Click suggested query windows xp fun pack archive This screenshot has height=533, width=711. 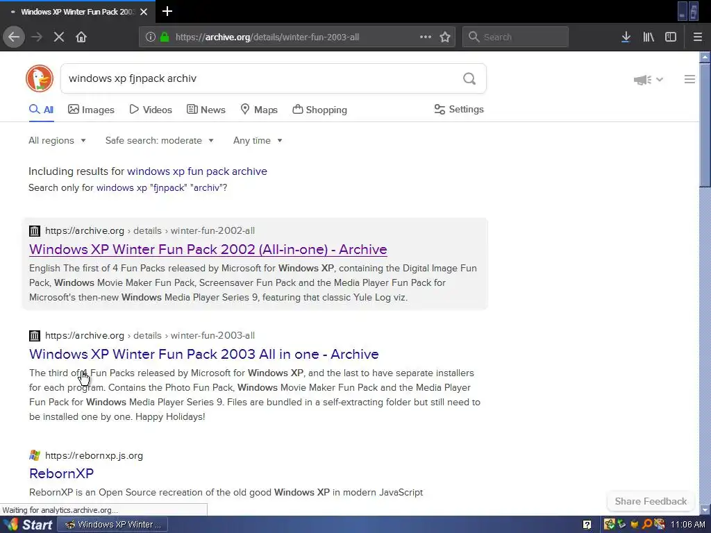(196, 171)
